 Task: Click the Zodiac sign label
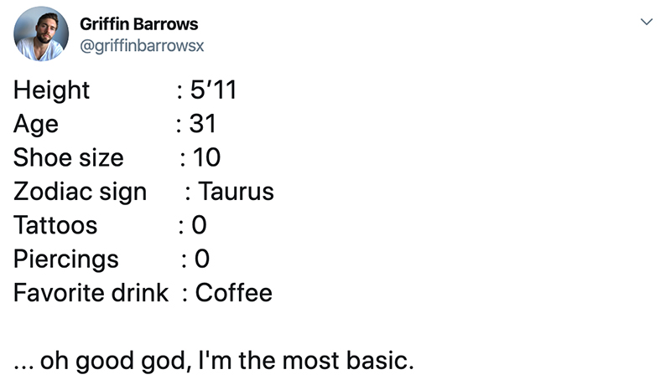pos(80,192)
